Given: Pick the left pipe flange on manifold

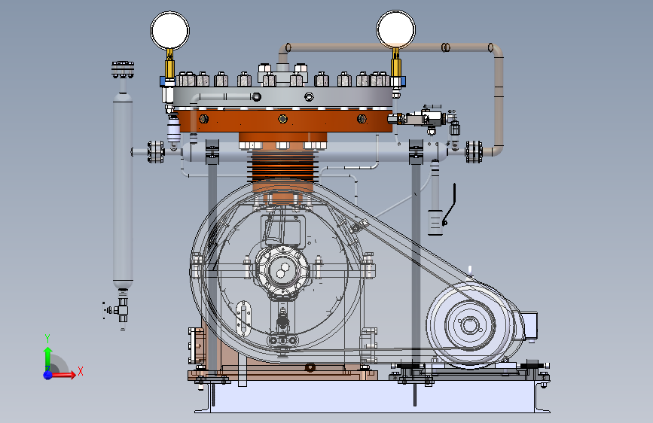Looking at the screenshot, I should pyautogui.click(x=156, y=152).
